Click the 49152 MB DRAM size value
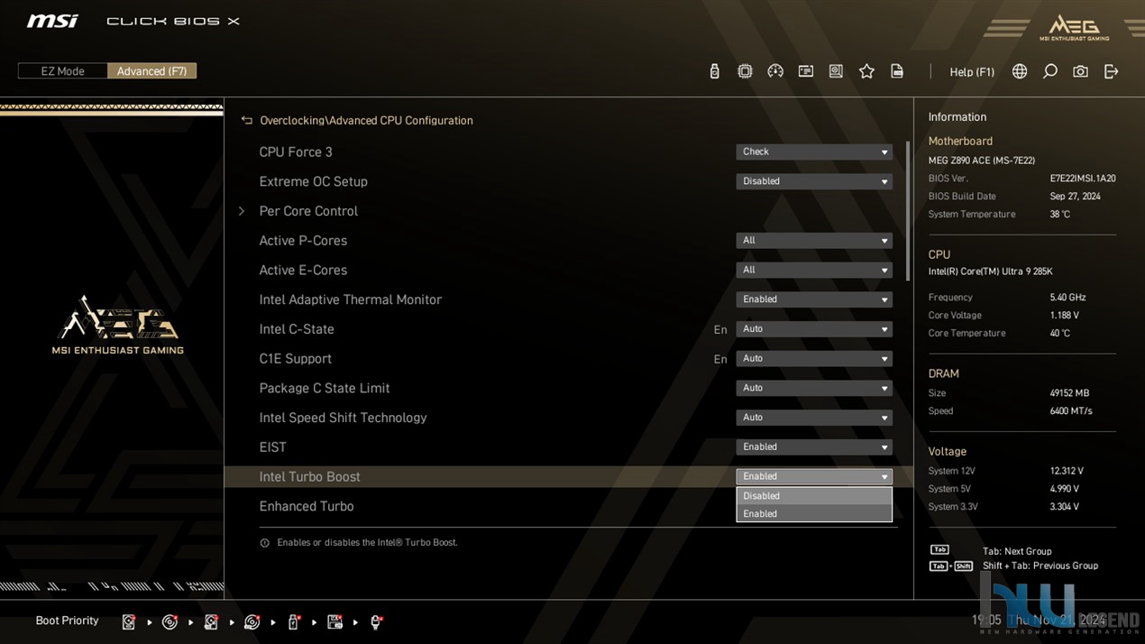The width and height of the screenshot is (1145, 644). (x=1069, y=393)
